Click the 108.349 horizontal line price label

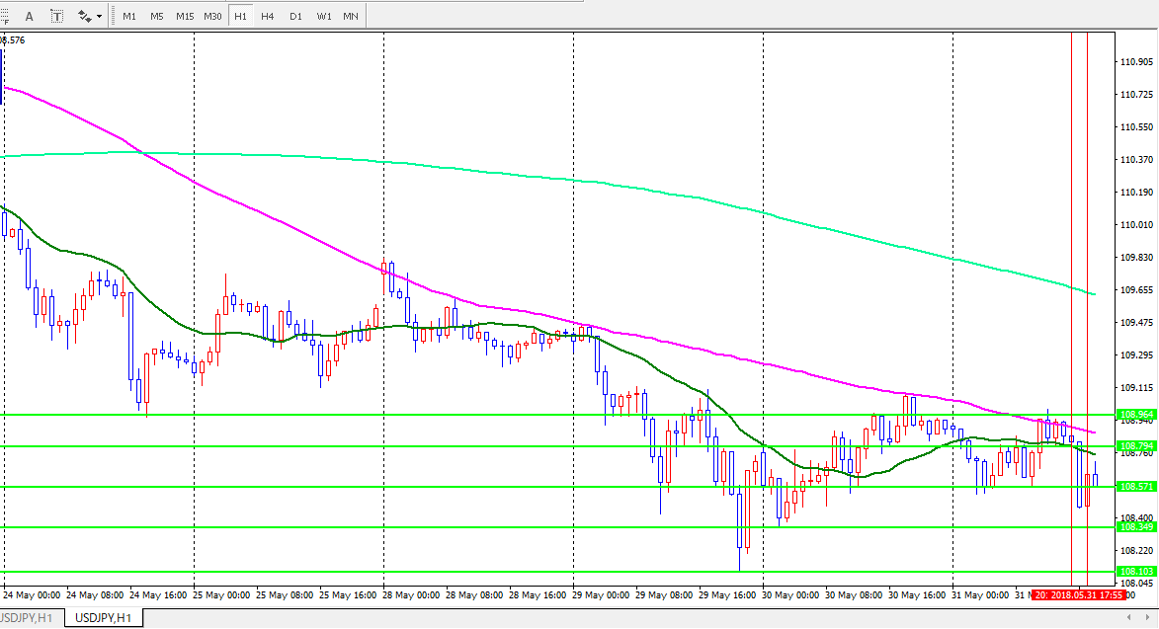pyautogui.click(x=1137, y=527)
